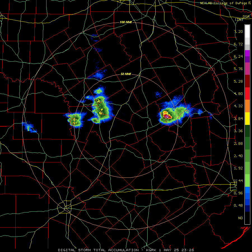252x252 pixels.
Task: Click the 5.28 legend value
Action: tap(238, 81)
